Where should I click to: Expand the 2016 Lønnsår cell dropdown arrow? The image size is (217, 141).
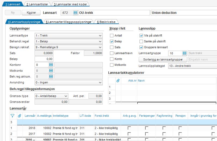(34, 140)
